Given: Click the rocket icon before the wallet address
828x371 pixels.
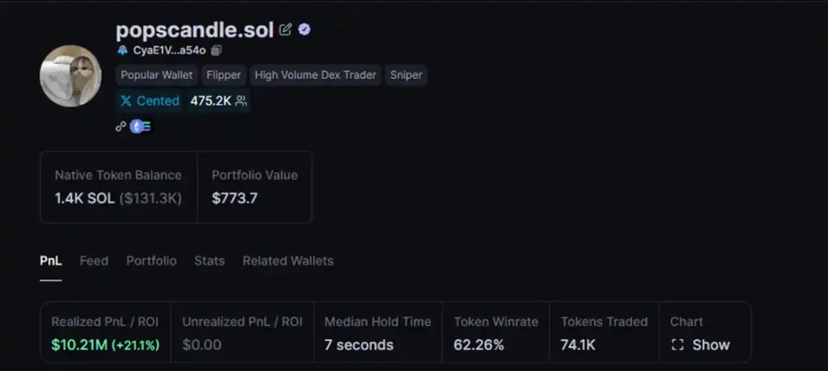Looking at the screenshot, I should (x=122, y=51).
